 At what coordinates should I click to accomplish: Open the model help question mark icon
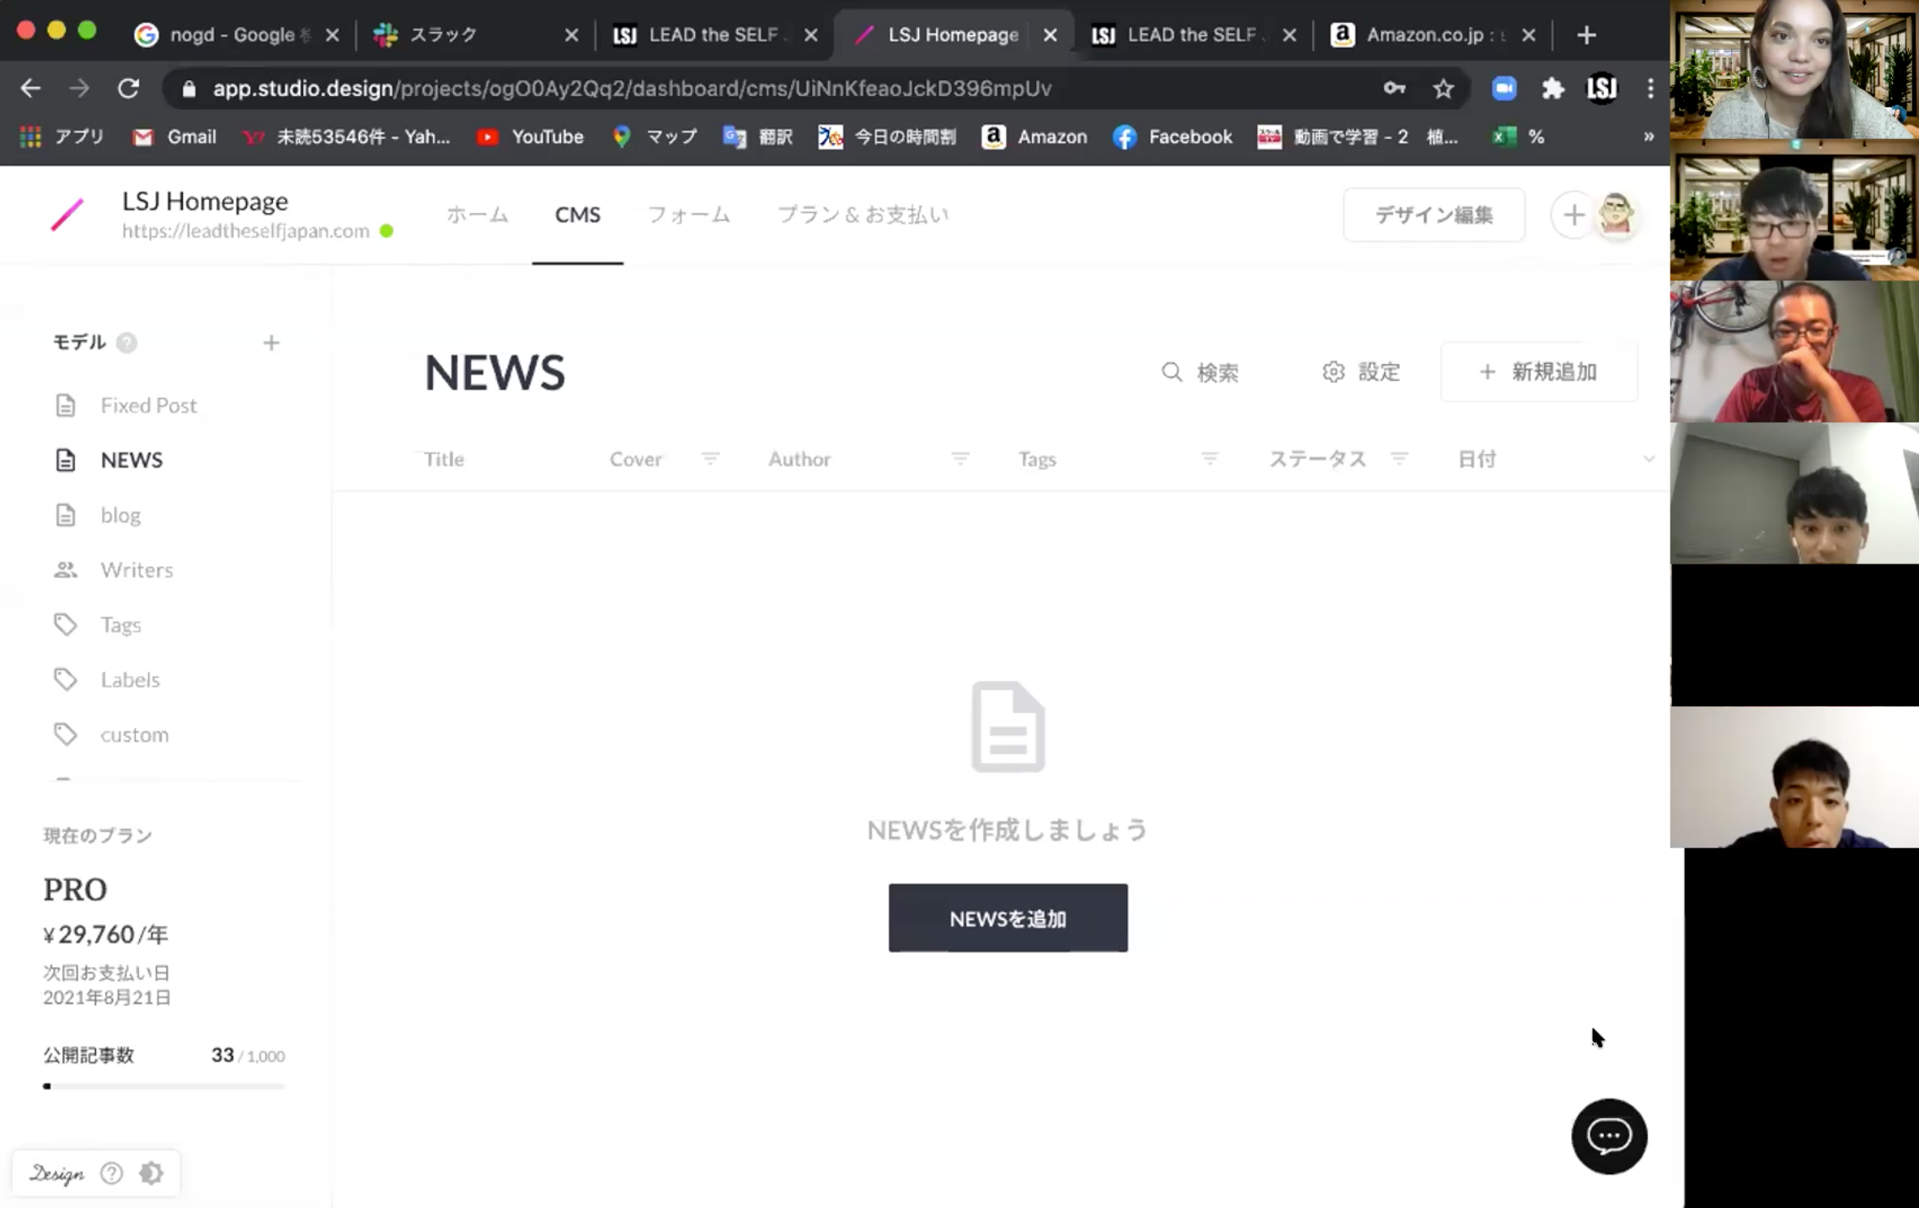pyautogui.click(x=126, y=342)
